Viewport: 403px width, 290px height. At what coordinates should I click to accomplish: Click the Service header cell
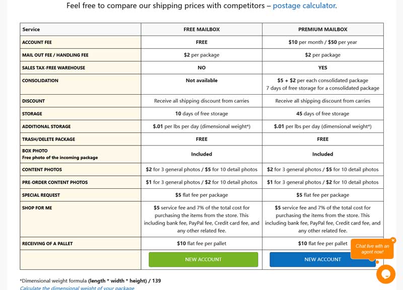pos(31,30)
